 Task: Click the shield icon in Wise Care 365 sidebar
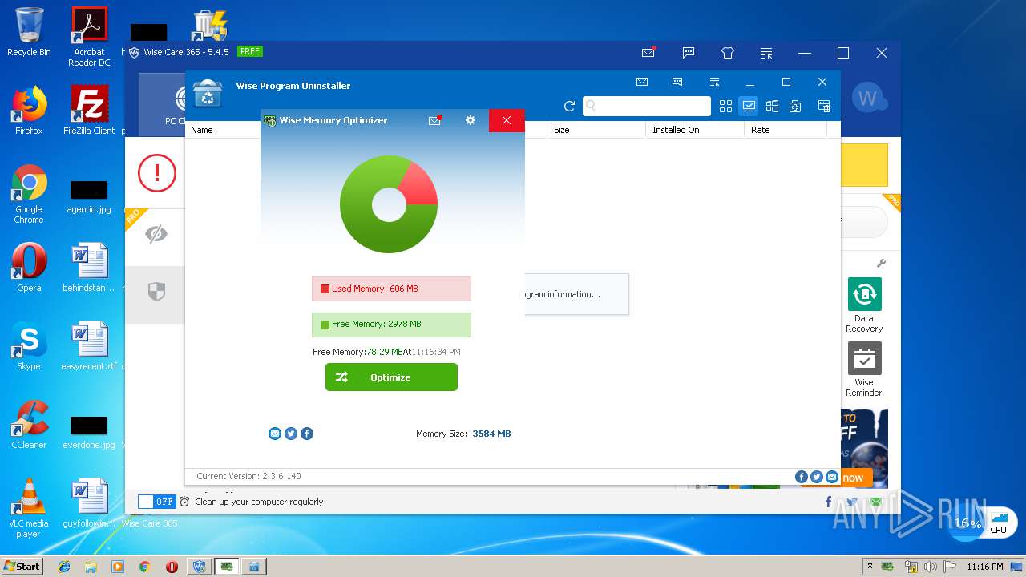pyautogui.click(x=156, y=292)
